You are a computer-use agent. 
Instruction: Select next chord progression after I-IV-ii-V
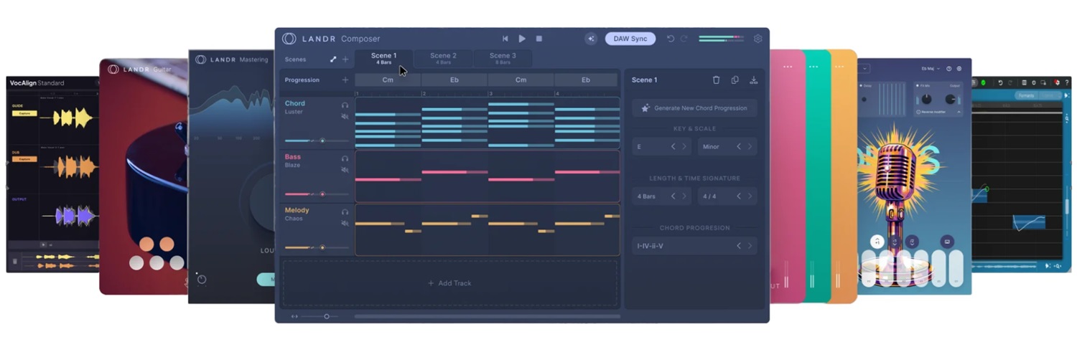750,246
